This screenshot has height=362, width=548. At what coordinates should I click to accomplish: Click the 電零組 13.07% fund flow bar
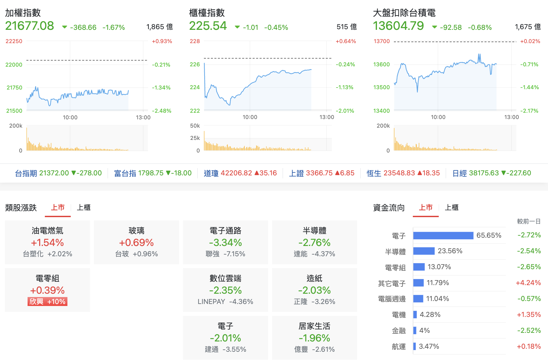pyautogui.click(x=419, y=267)
